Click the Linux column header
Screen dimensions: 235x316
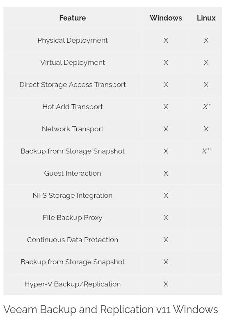206,18
